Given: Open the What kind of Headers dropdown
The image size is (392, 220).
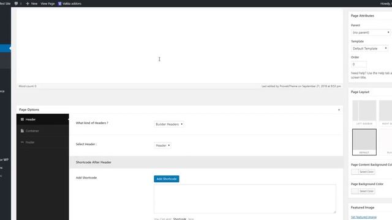Looking at the screenshot, I should tap(169, 124).
